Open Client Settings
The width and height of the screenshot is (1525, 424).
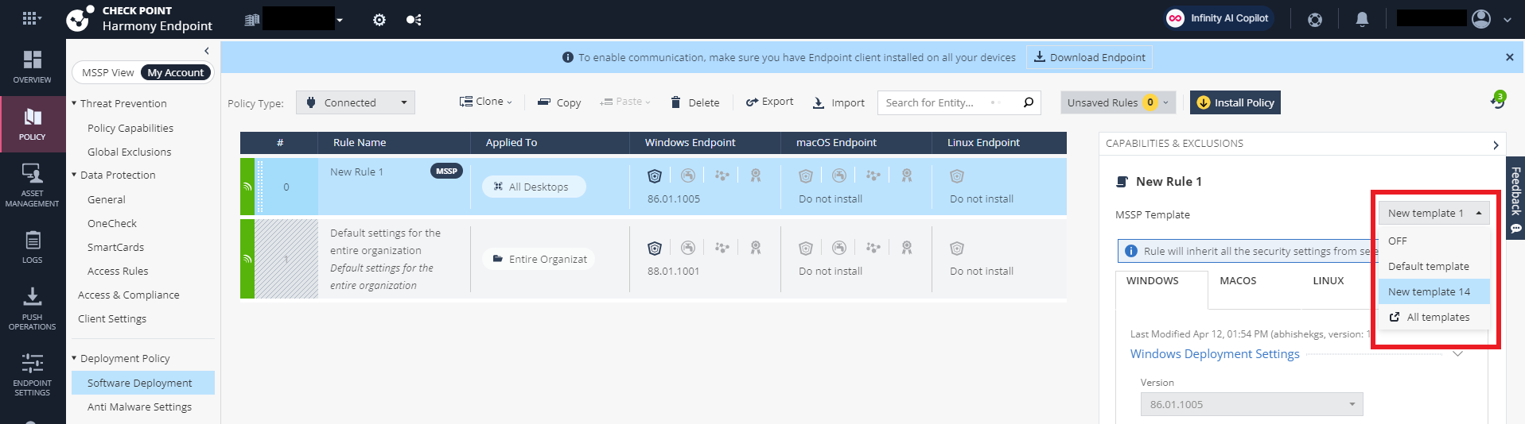[x=112, y=318]
